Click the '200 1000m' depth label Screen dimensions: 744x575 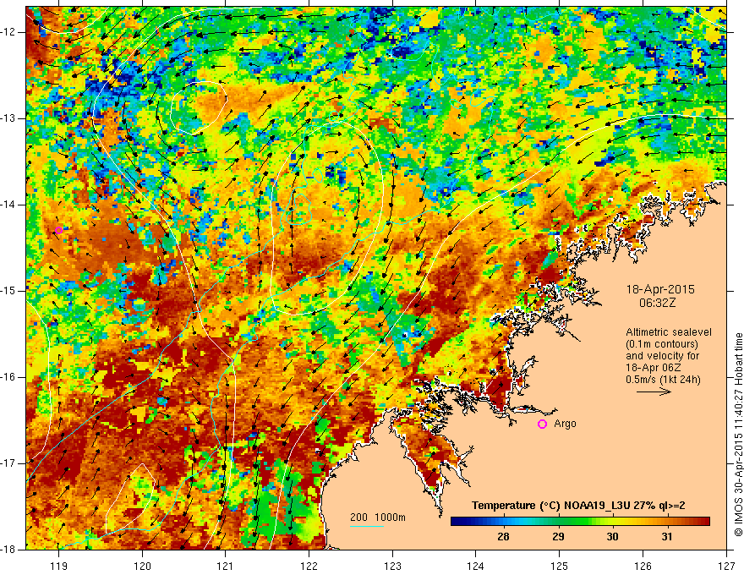378,517
